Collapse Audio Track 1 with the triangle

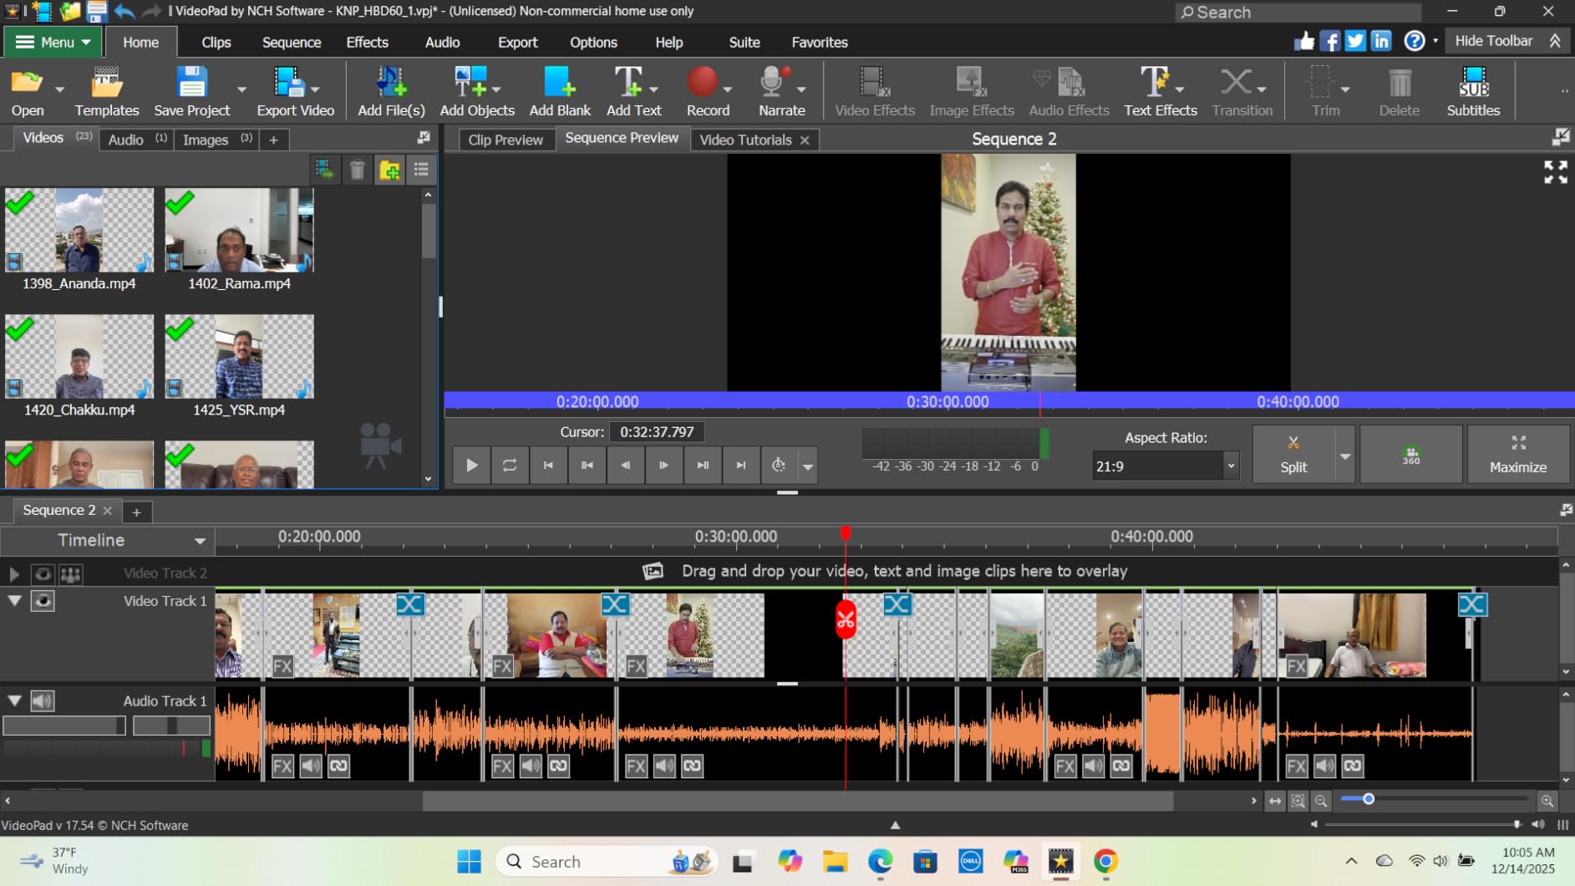(x=14, y=700)
